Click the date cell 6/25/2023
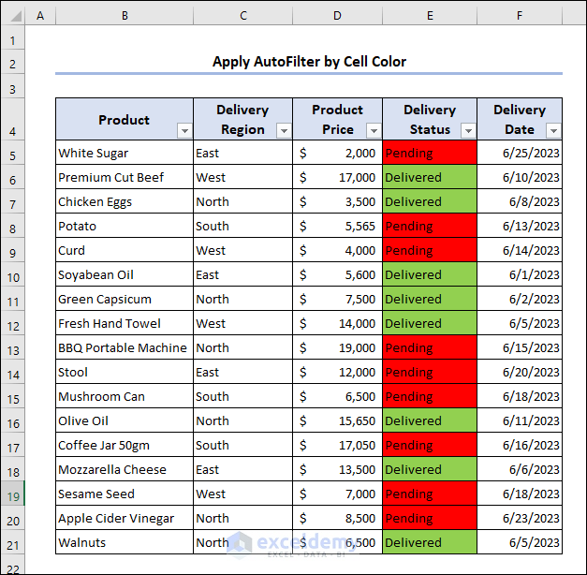This screenshot has height=575, width=587. tap(519, 154)
